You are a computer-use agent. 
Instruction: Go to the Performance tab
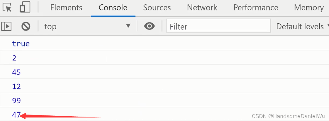(x=256, y=8)
